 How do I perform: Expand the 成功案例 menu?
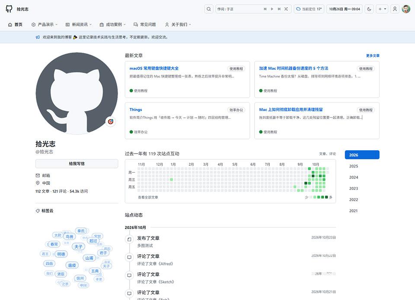pos(113,25)
